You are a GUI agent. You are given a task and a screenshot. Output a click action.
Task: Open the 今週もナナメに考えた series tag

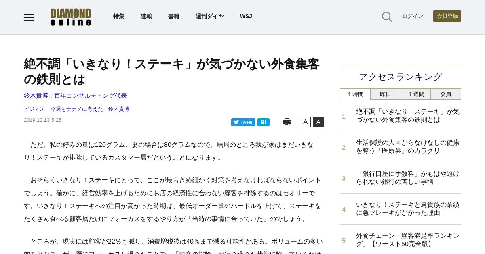[77, 109]
